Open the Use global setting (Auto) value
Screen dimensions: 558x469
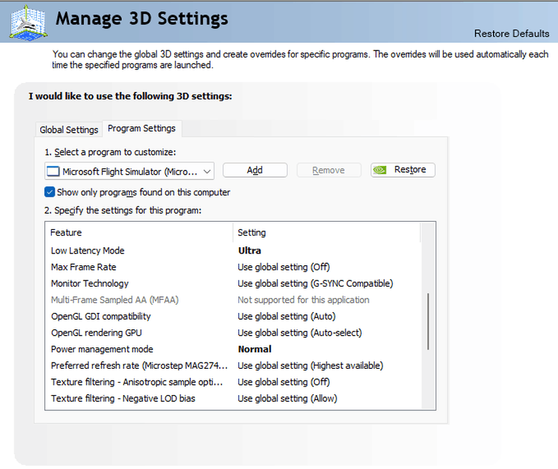click(x=286, y=316)
